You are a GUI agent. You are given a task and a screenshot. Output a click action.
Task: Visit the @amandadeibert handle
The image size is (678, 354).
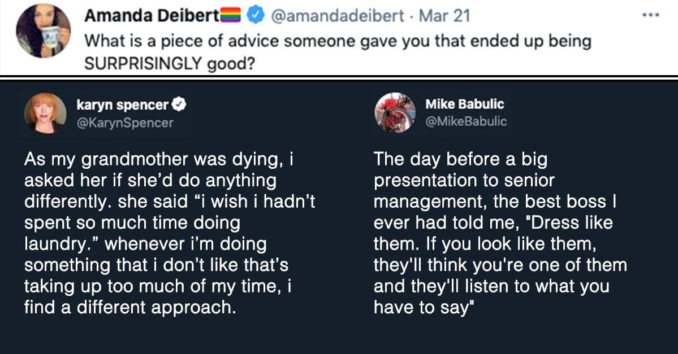pos(339,16)
